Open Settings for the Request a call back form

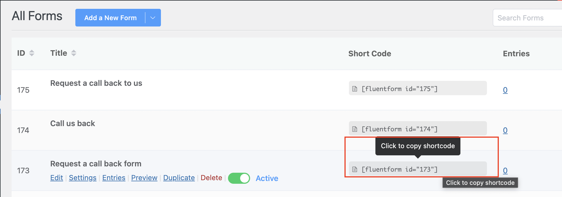[x=83, y=178]
